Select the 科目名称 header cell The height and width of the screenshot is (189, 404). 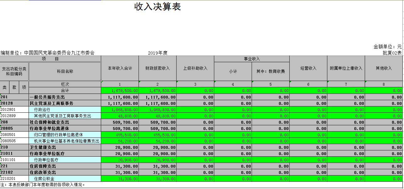pos(65,72)
